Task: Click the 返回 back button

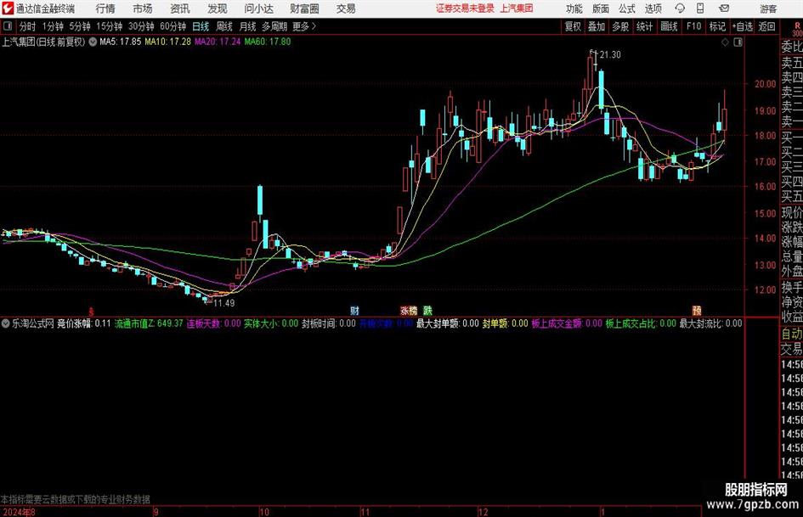Action: 766,26
